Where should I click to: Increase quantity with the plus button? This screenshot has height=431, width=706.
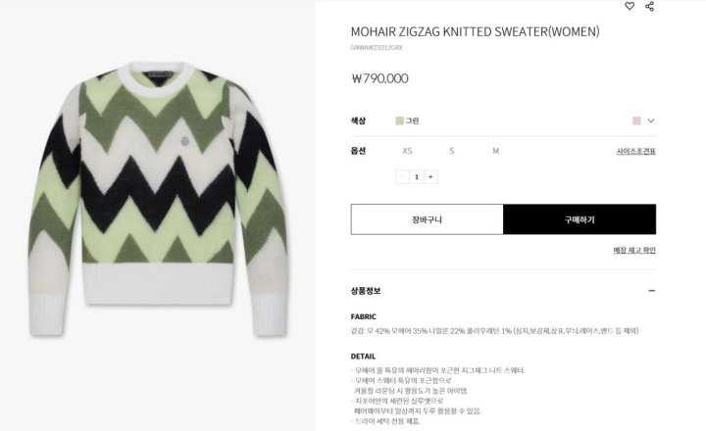coord(430,177)
